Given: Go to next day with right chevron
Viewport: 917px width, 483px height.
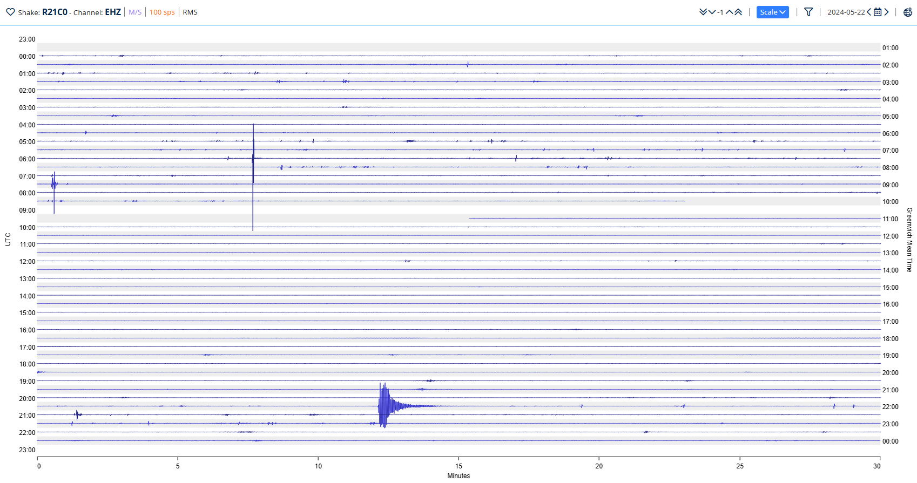Looking at the screenshot, I should point(886,12).
